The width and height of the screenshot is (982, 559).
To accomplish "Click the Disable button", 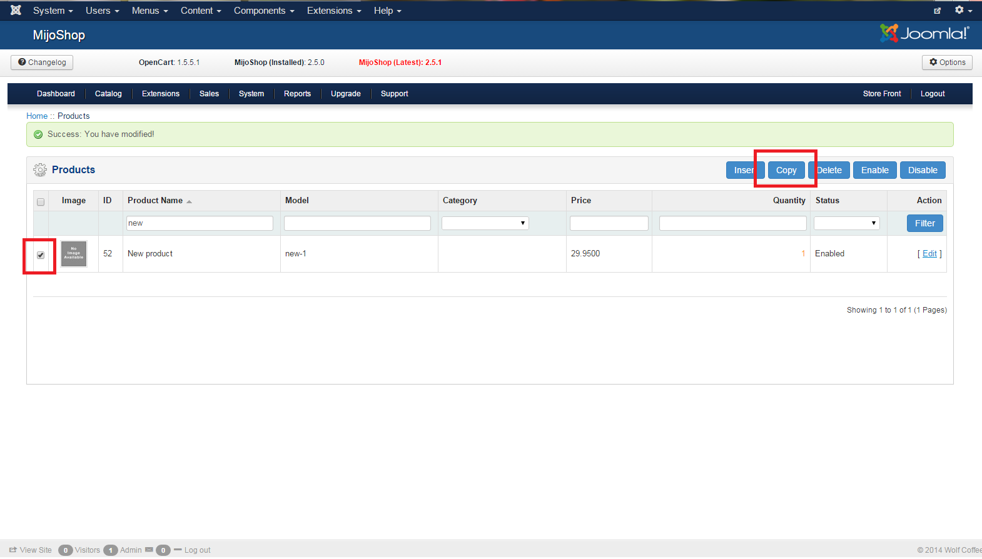I will tap(923, 170).
